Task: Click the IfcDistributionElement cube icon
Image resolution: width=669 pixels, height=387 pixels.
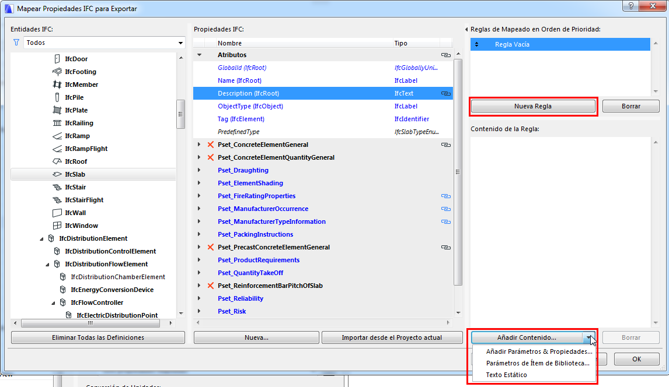Action: [x=51, y=238]
